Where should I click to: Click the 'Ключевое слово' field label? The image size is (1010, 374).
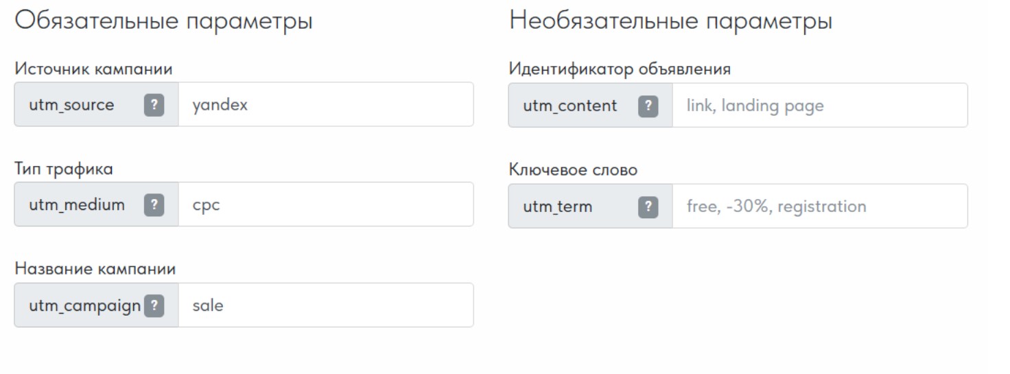[573, 170]
